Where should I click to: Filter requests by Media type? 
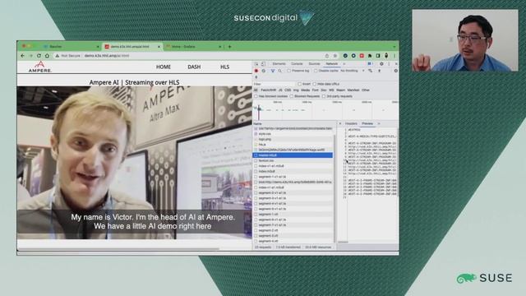305,90
